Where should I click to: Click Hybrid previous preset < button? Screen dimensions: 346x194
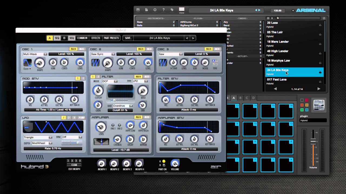[x=187, y=38]
